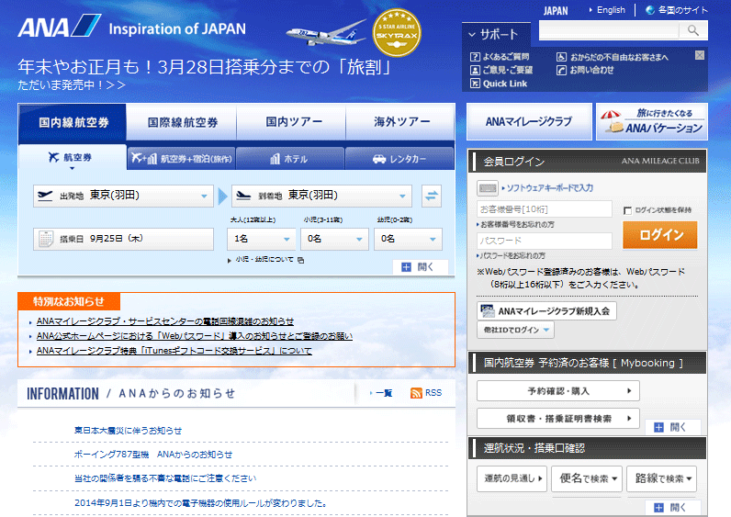Open お問い合わせ contact link
731x517 pixels.
[x=586, y=70]
